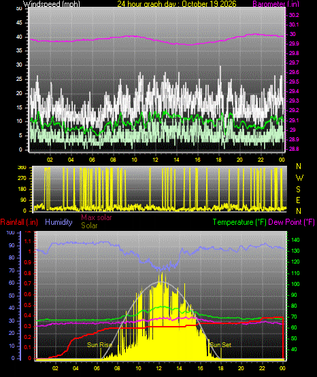
Task: Click the windspeed axis value "15"
Action: tap(19, 107)
